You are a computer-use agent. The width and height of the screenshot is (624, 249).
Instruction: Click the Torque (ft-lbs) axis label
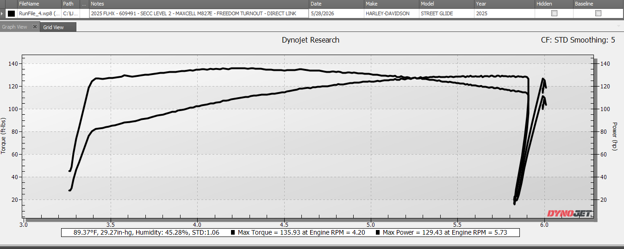pos(4,136)
